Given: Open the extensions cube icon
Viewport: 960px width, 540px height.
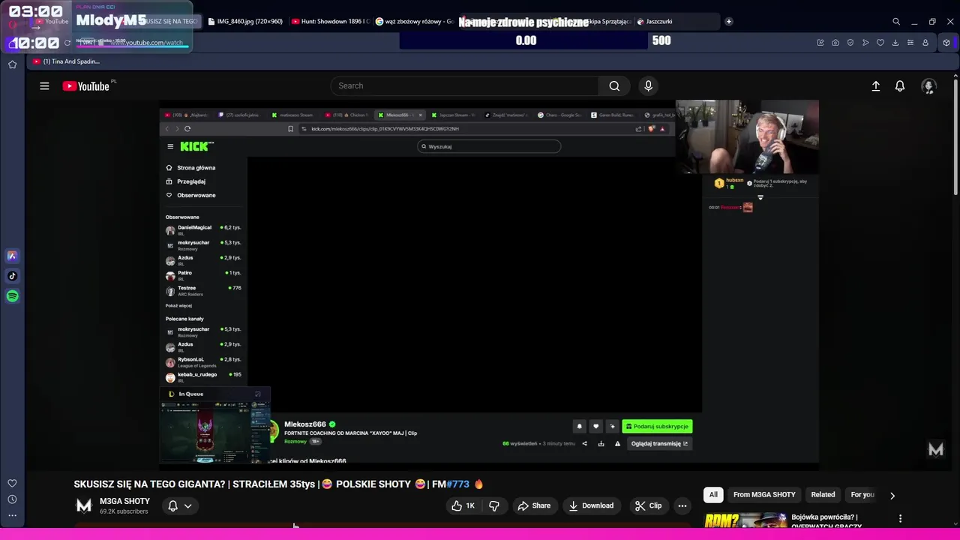Looking at the screenshot, I should point(947,43).
